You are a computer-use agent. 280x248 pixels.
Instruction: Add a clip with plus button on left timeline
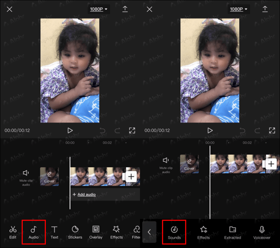[x=131, y=176]
